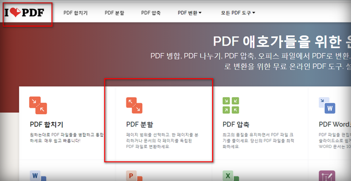The image size is (351, 181).
Task: Open the PDF 합치기 menu item
Action: pyautogui.click(x=75, y=13)
